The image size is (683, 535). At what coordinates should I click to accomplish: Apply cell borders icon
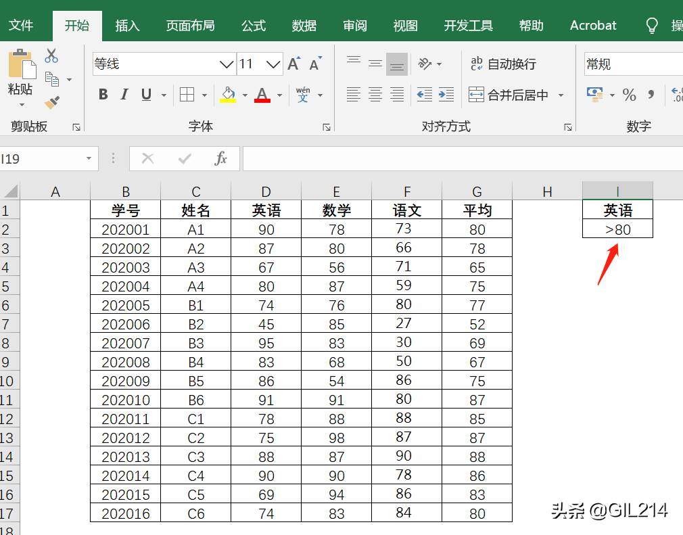tap(187, 94)
